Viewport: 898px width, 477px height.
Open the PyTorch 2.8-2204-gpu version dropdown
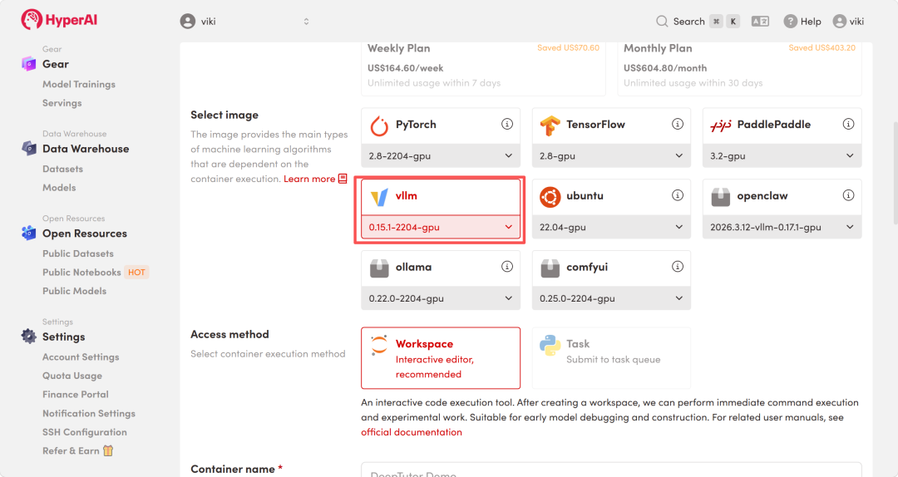point(441,155)
